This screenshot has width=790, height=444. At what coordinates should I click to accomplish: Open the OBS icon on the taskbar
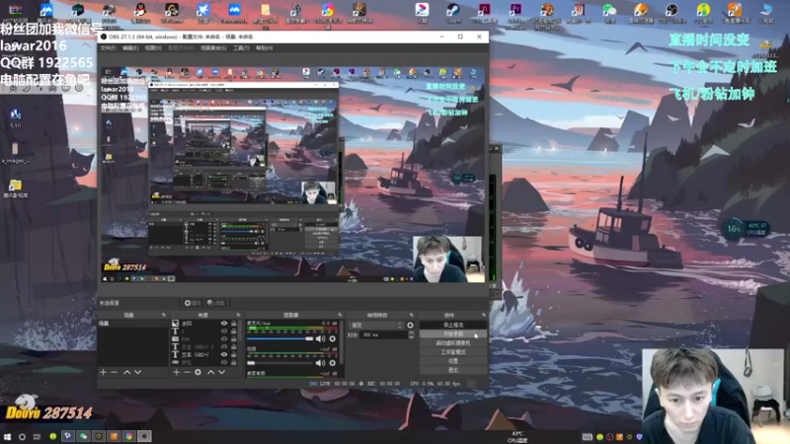coord(144,436)
